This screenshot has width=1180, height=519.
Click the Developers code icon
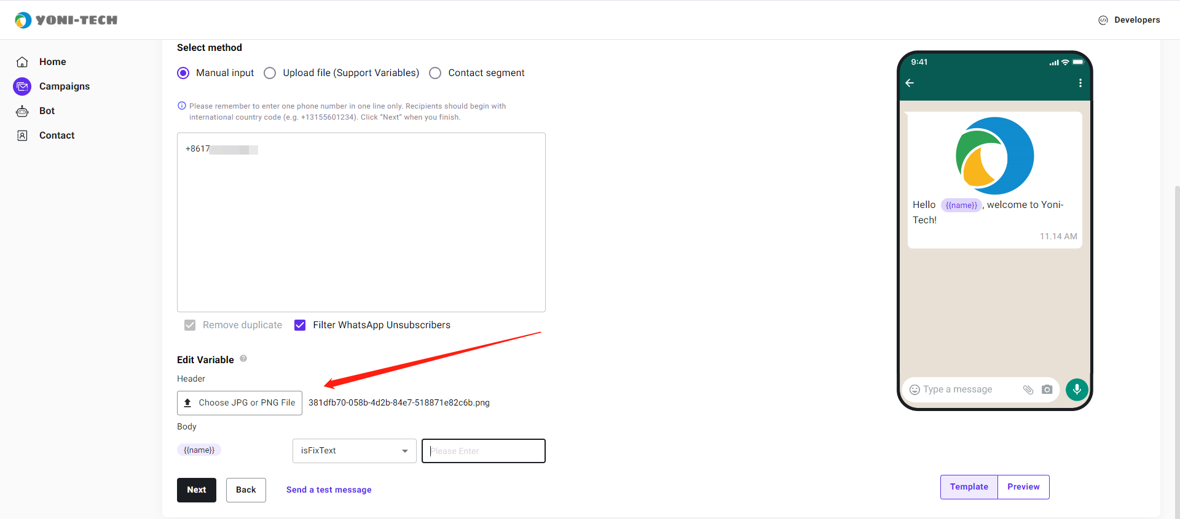[1103, 20]
